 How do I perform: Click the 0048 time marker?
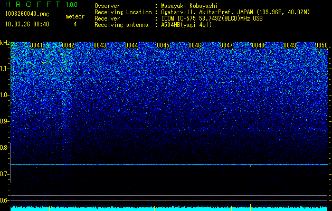(x=258, y=45)
